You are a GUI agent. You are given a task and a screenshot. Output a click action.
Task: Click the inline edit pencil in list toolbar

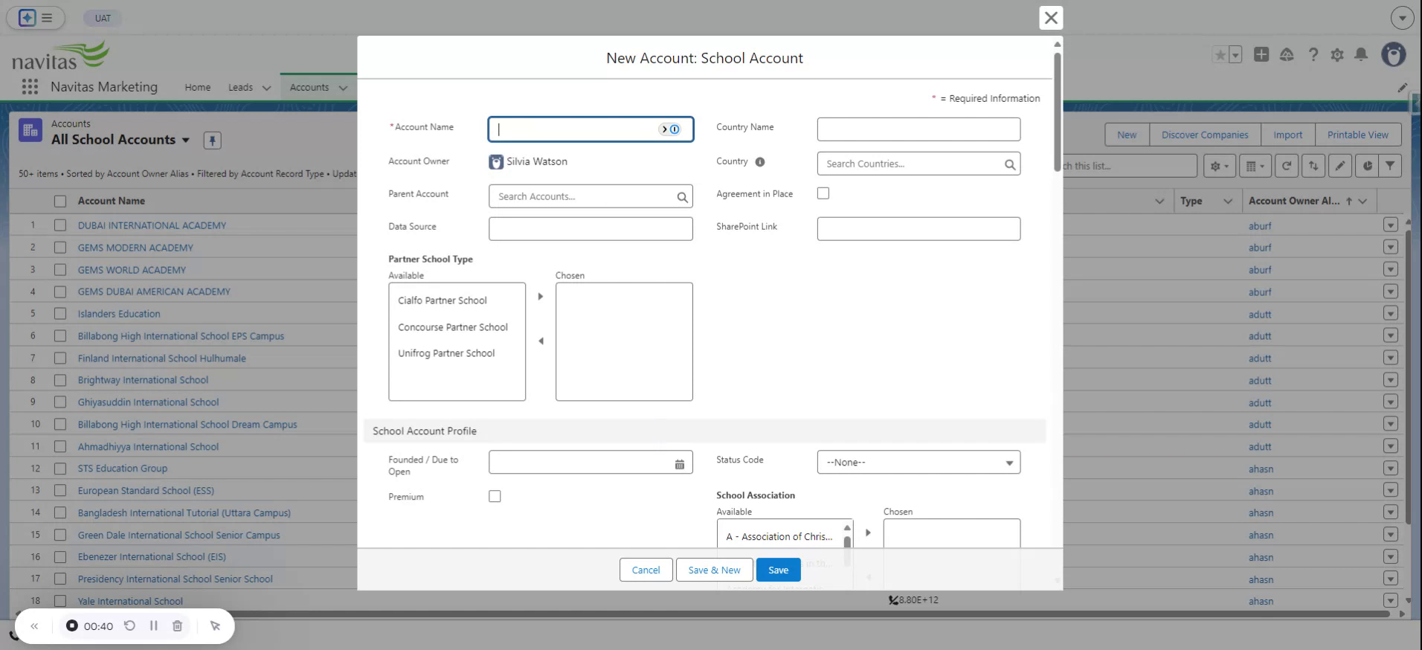tap(1340, 166)
